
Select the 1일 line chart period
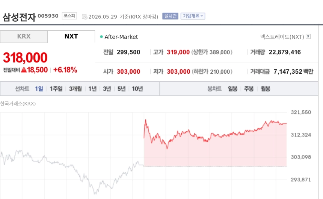39,89
